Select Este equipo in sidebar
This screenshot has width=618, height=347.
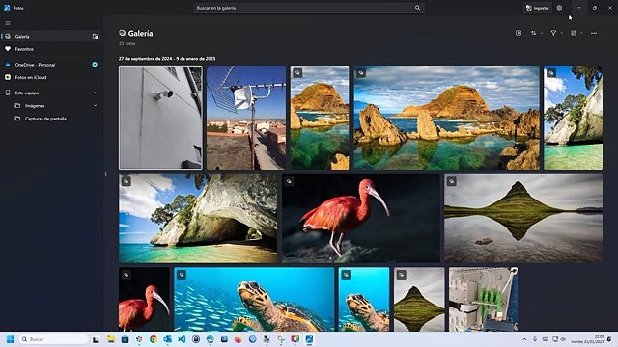51,93
